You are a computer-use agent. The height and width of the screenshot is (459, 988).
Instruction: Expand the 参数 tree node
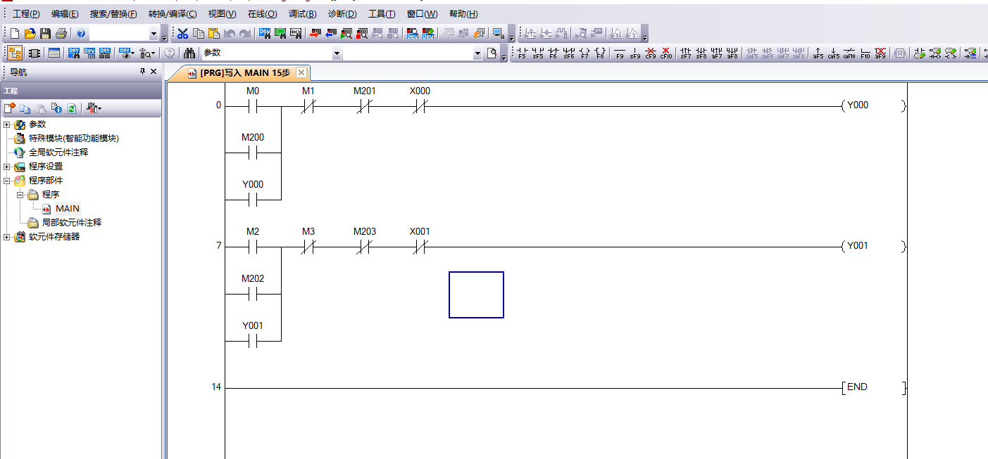[7, 124]
